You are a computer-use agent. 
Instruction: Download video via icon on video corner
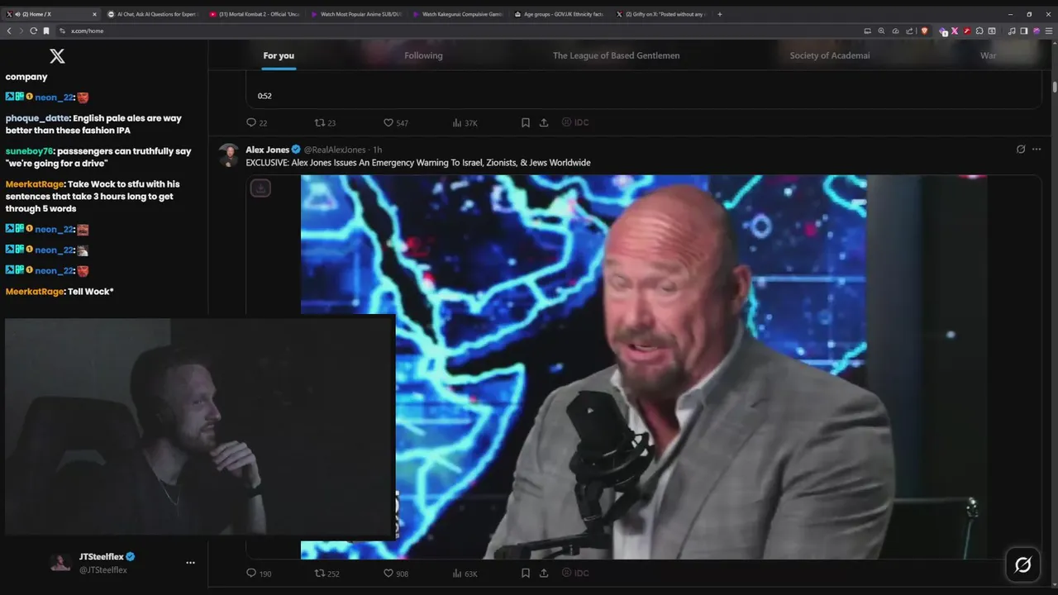260,188
